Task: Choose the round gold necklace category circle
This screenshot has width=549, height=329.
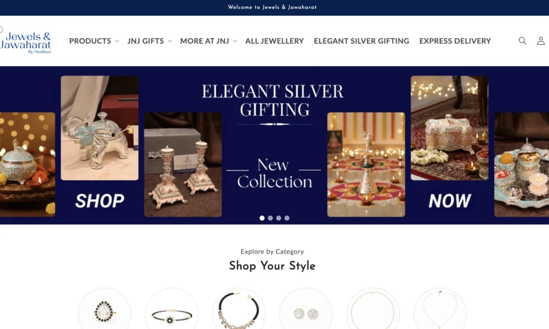Action: 373,308
